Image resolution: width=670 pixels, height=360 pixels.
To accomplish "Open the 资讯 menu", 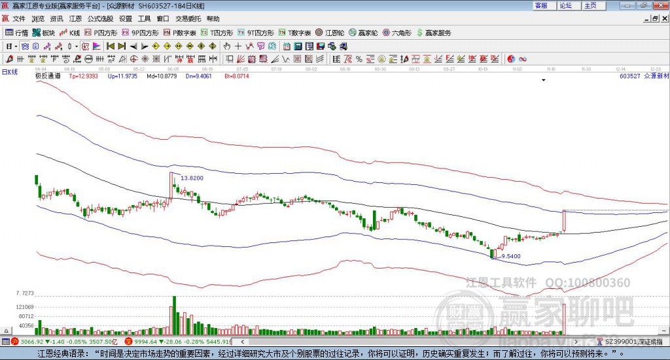I will click(56, 19).
